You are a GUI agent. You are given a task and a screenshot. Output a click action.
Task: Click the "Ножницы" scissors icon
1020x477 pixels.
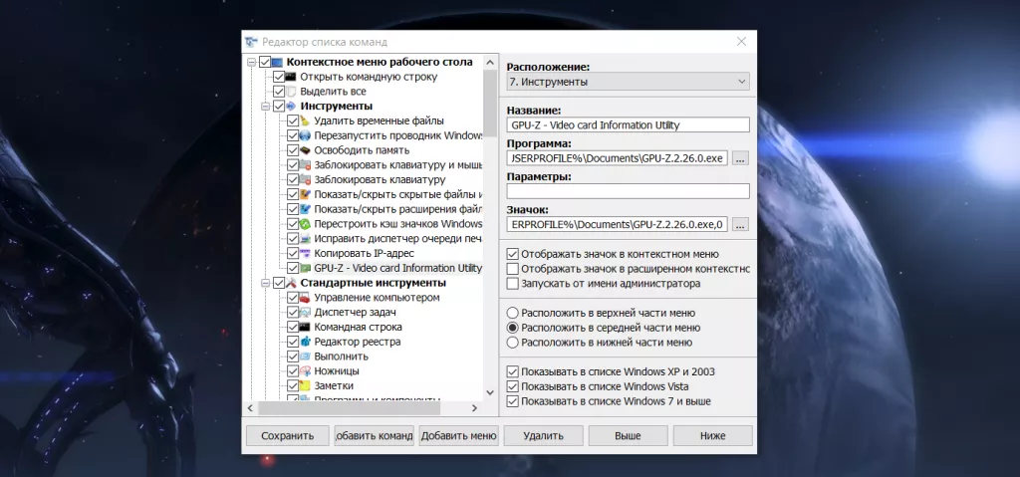tap(306, 370)
